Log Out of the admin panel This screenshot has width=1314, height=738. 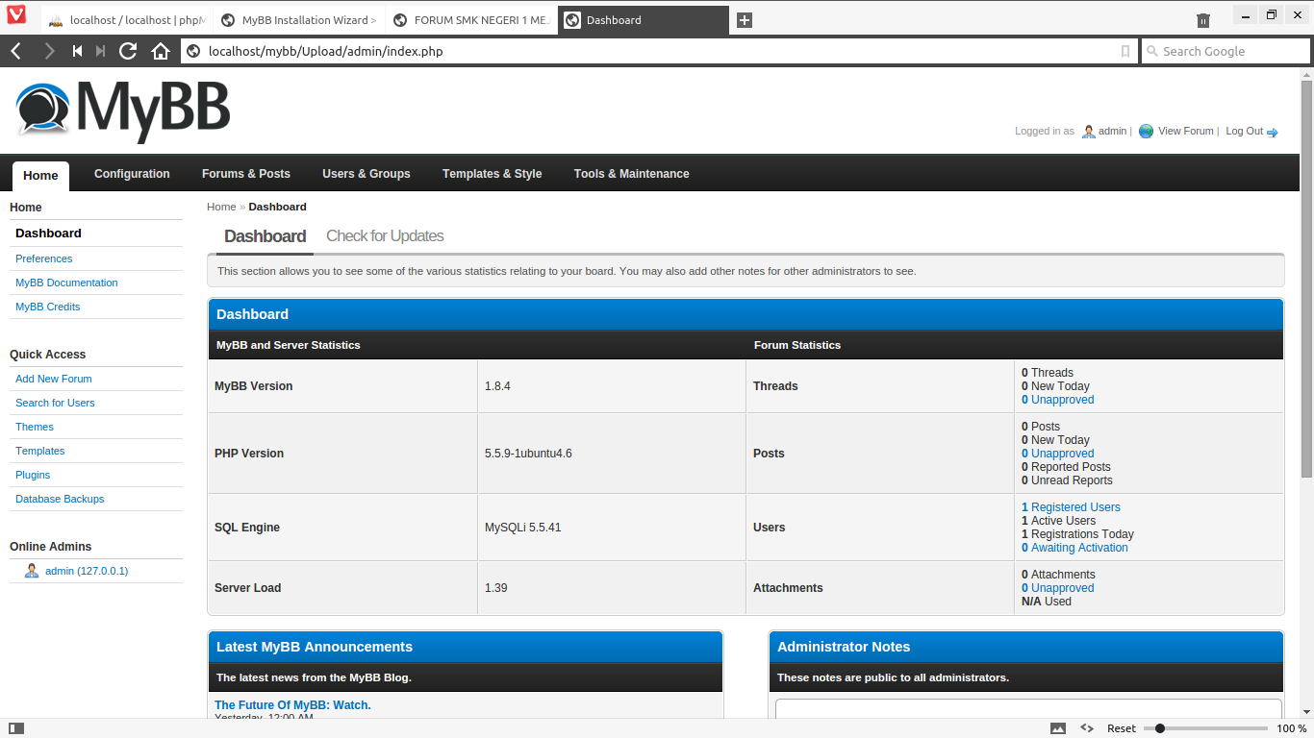click(x=1245, y=131)
